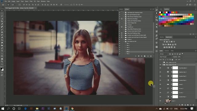Image resolution: width=197 pixels, height=111 pixels.
Task: Select the Clone Stamp tool
Action: [2, 32]
